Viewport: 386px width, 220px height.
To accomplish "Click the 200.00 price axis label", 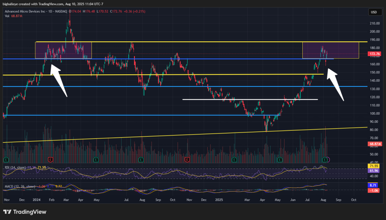I will [375, 31].
